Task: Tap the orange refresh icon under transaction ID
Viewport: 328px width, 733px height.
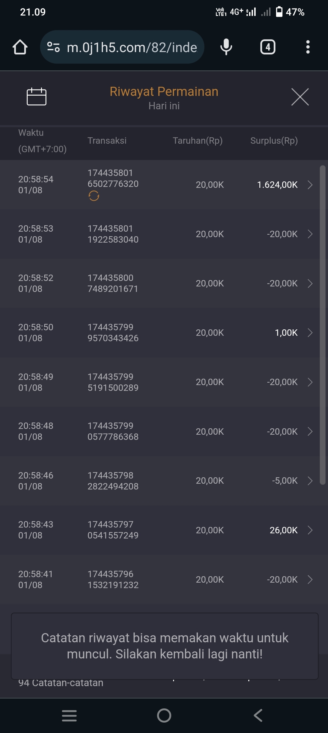Action: pyautogui.click(x=94, y=196)
